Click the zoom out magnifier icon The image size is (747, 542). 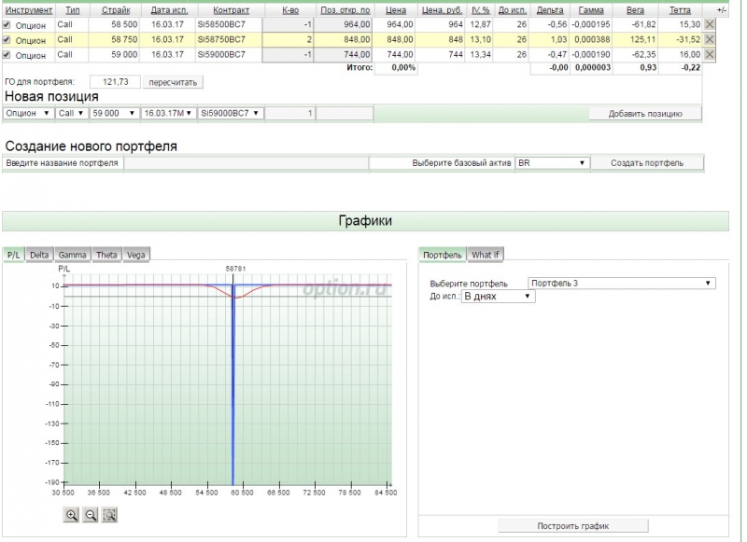[91, 515]
